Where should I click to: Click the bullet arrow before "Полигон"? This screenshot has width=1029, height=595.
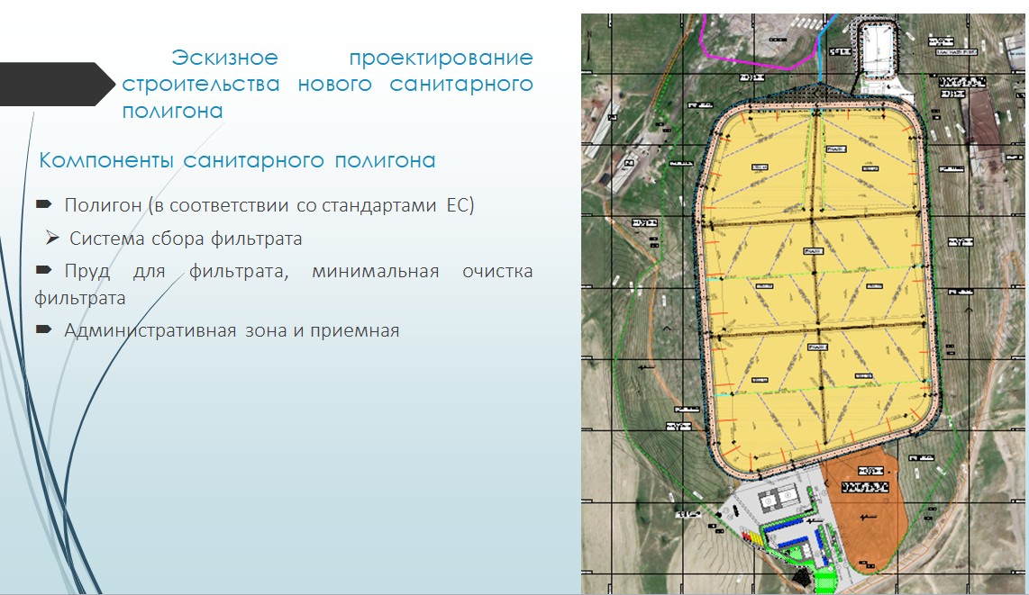43,205
